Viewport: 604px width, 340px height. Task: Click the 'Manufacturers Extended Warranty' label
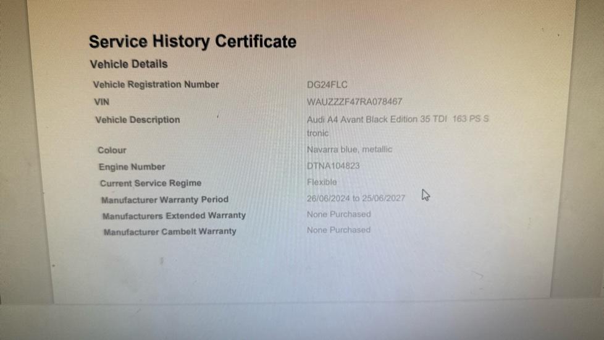click(x=174, y=216)
